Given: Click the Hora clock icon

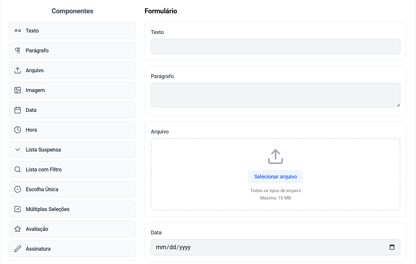Looking at the screenshot, I should point(18,130).
